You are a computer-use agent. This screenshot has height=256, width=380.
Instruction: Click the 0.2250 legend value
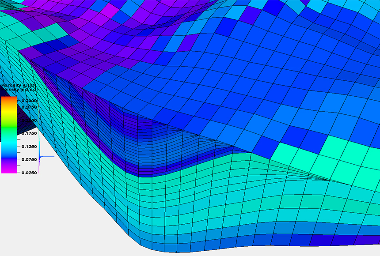click(x=29, y=120)
